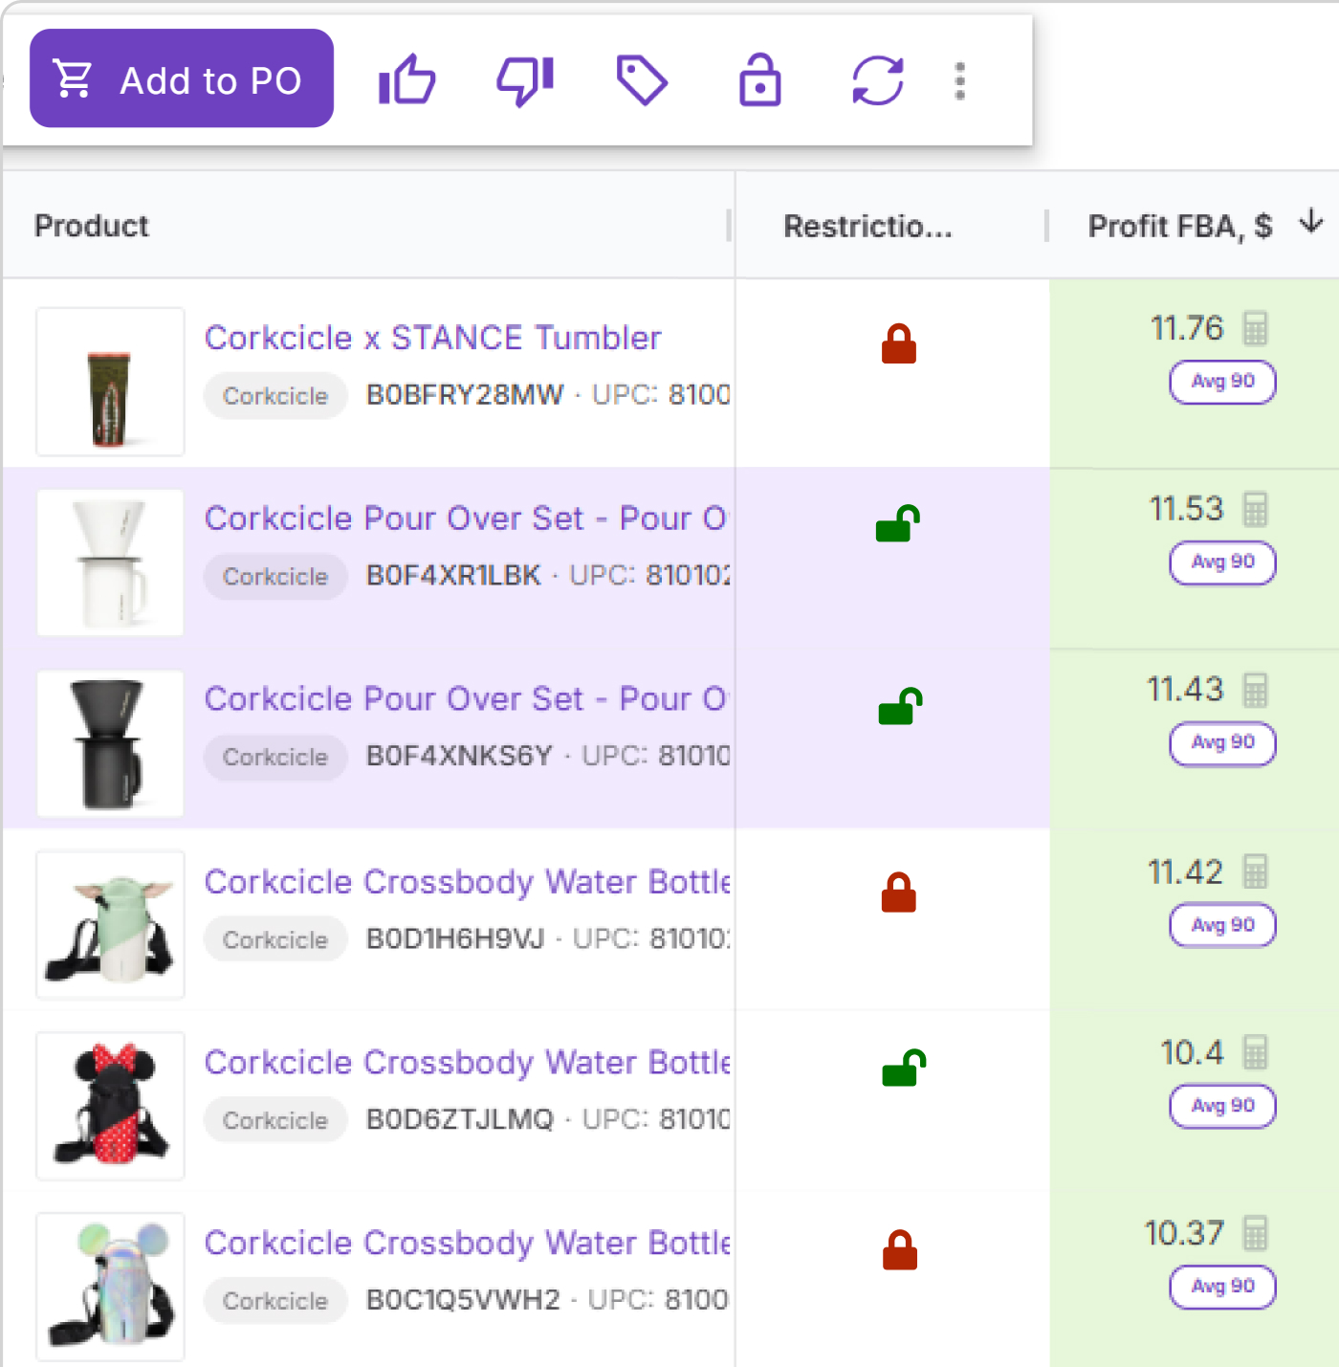Sort by Profit FBA descending arrow
This screenshot has width=1339, height=1367.
1311,223
